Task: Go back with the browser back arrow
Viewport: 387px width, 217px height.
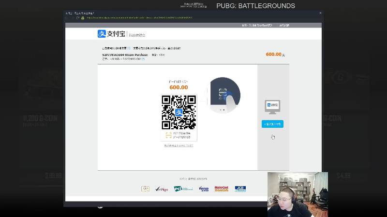Action: click(x=66, y=18)
